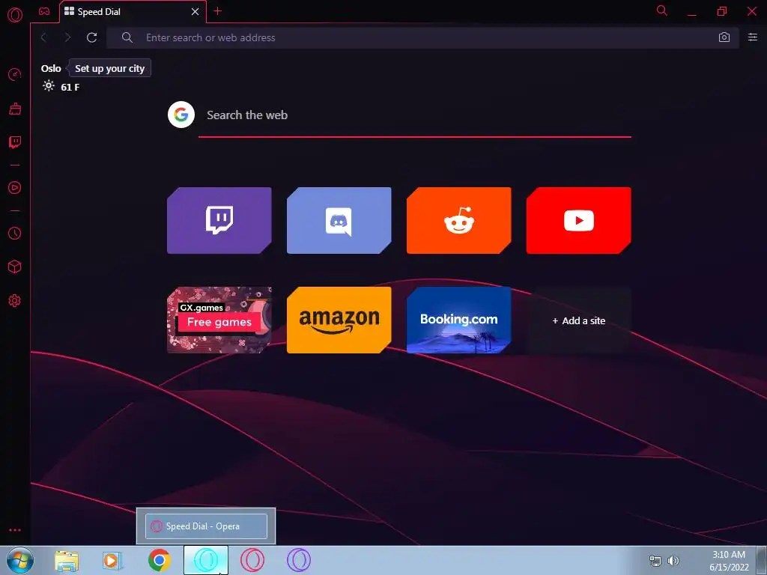The image size is (767, 575).
Task: Close the Speed Dial tab
Action: click(x=195, y=12)
